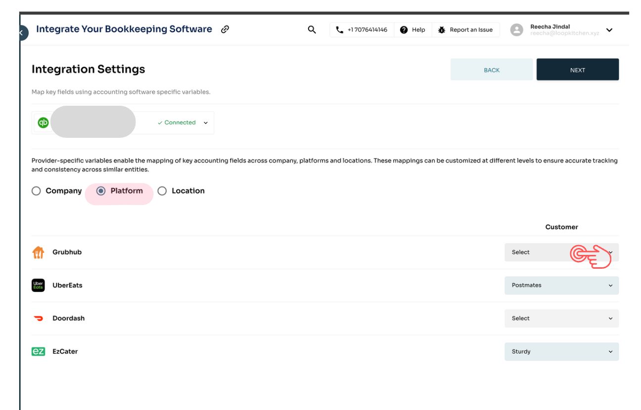
Task: Click the UberEats logo icon
Action: pyautogui.click(x=38, y=286)
